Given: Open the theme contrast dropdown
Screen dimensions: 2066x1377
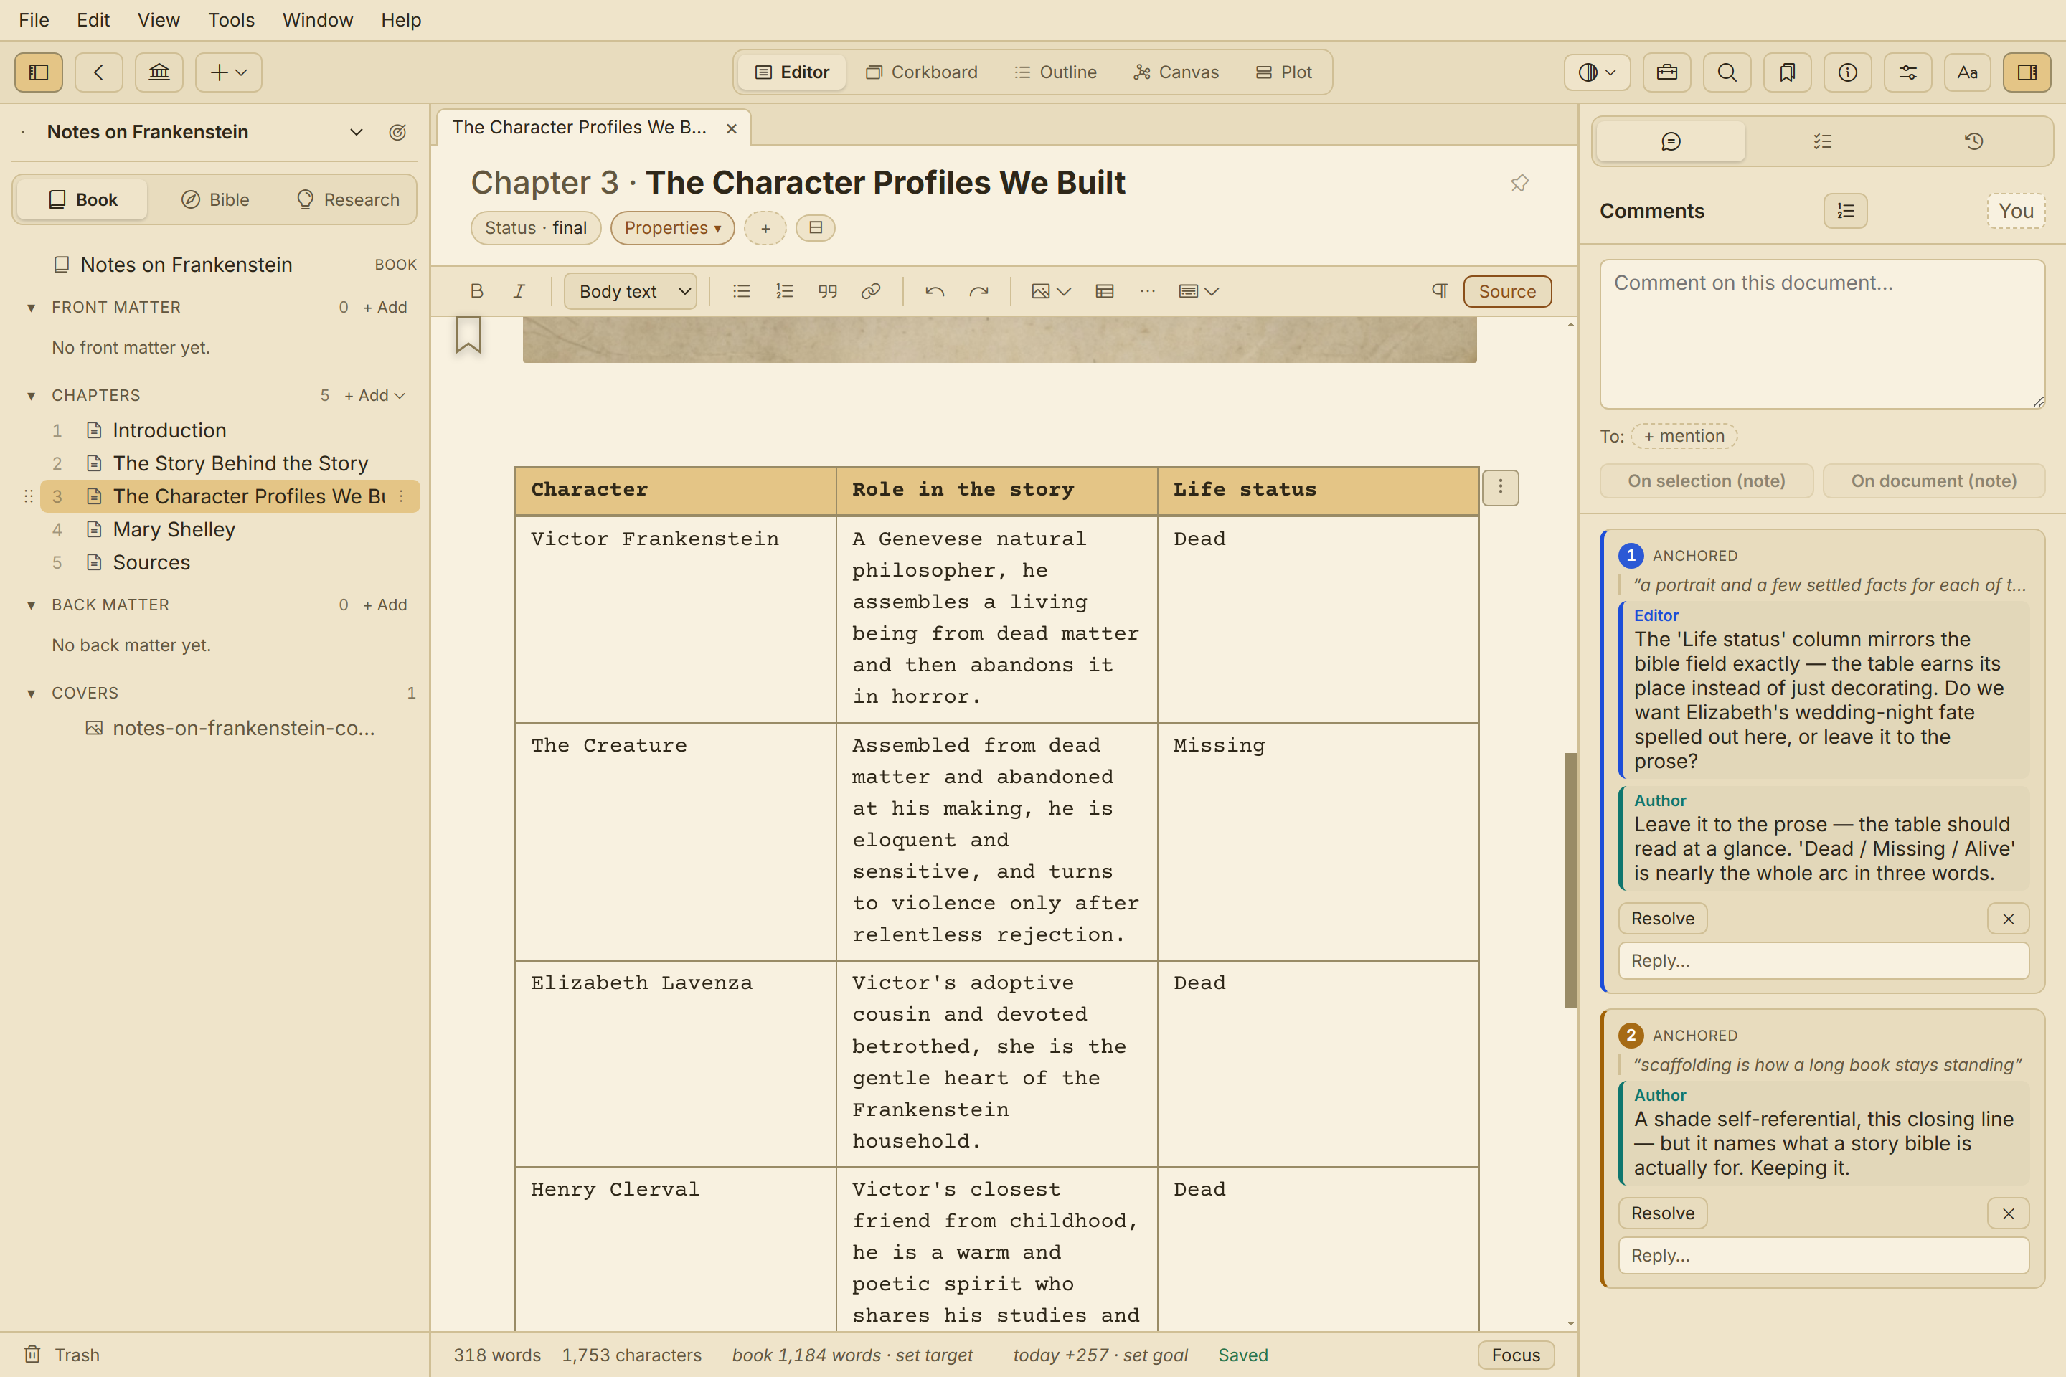Looking at the screenshot, I should click(x=1597, y=72).
